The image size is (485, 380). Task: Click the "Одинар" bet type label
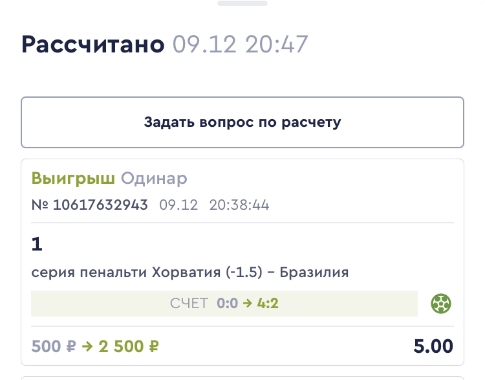pyautogui.click(x=154, y=179)
